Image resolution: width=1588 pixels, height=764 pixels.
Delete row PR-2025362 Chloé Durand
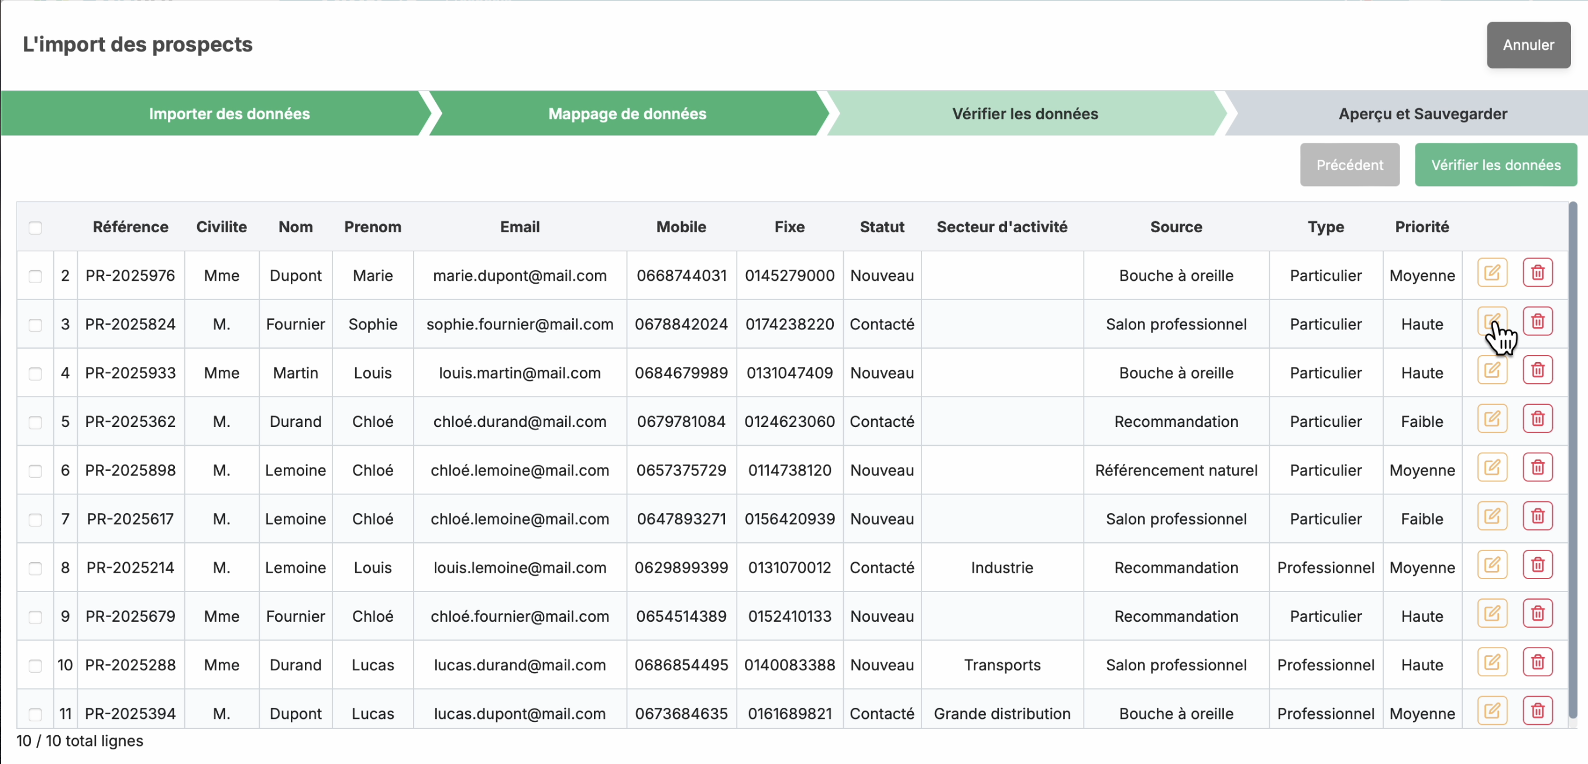pos(1538,419)
